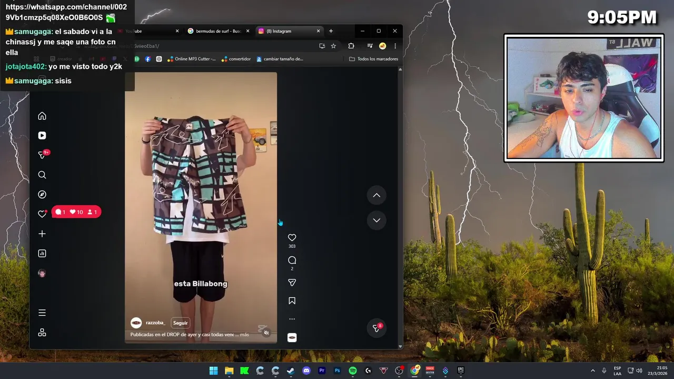Open profile avatar in Instagram sidebar
Viewport: 674px width, 379px height.
coord(42,273)
